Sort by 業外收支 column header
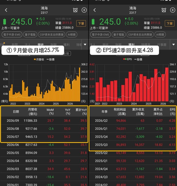Image resolution: width=177 pixels, height=186 pixels. click(x=138, y=112)
